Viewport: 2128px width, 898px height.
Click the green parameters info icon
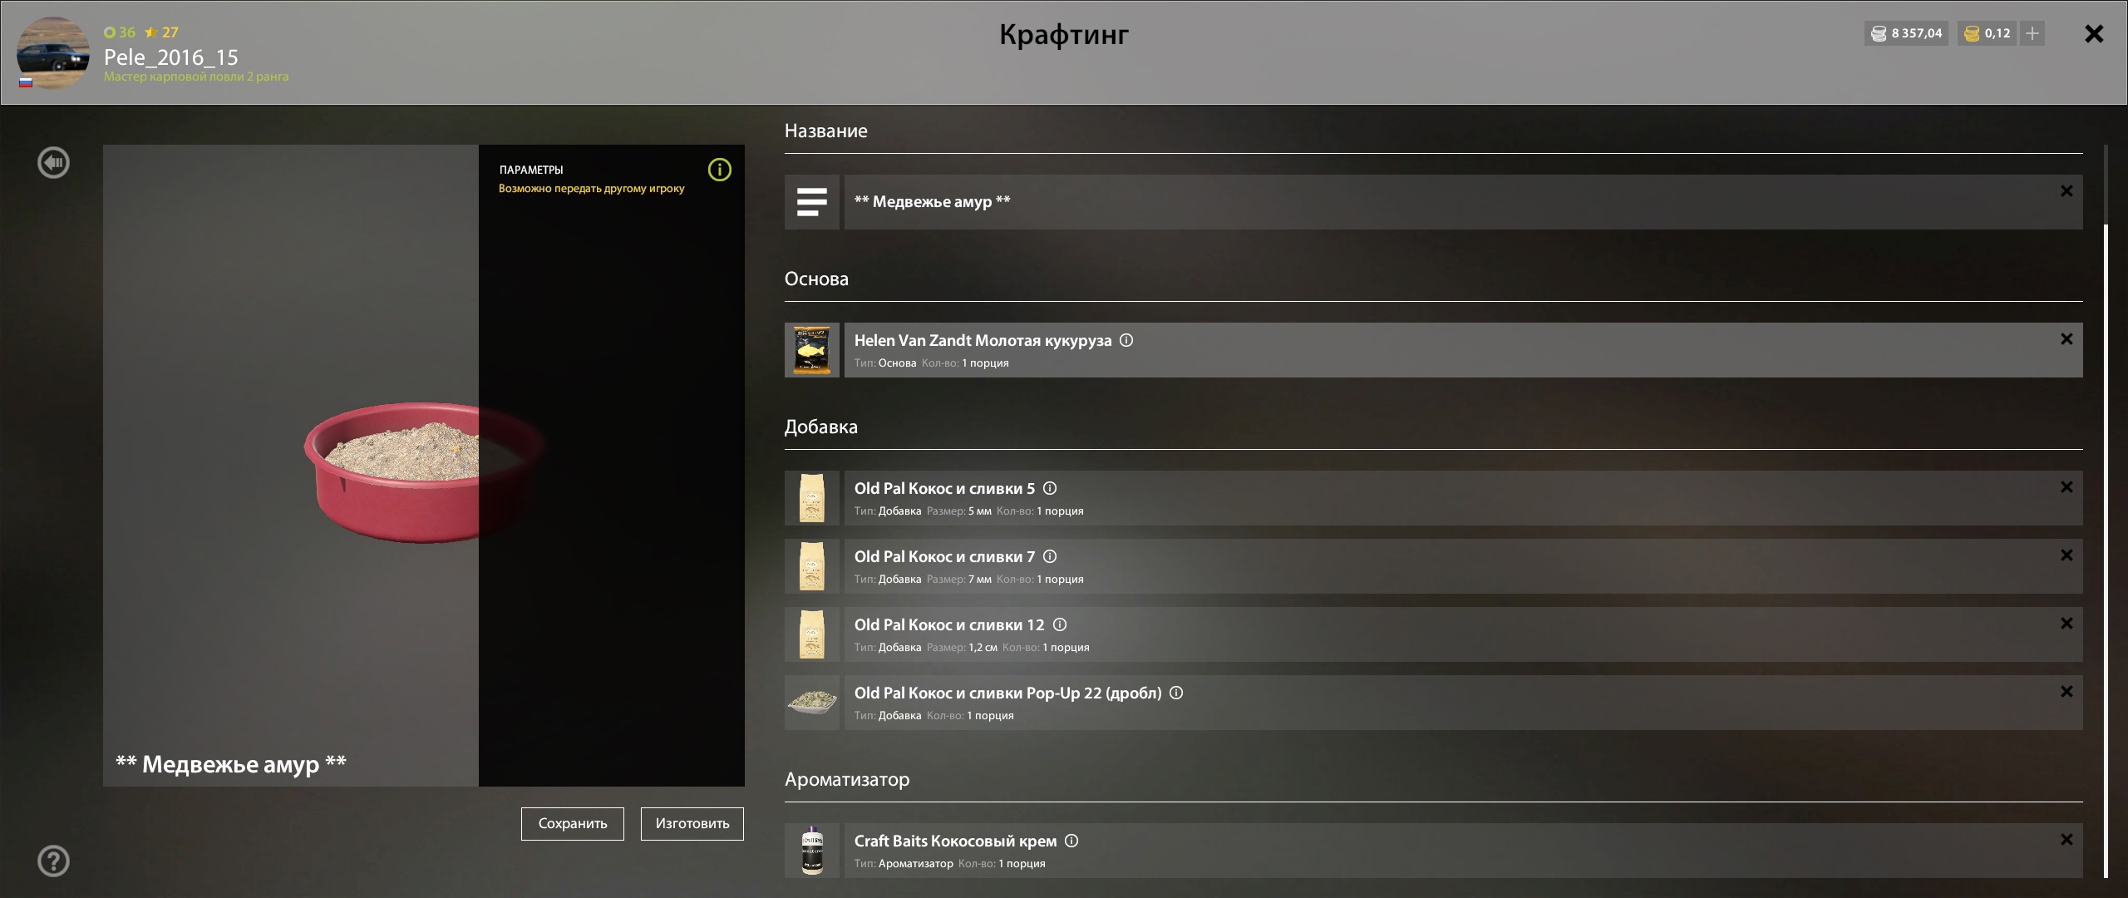(x=719, y=170)
